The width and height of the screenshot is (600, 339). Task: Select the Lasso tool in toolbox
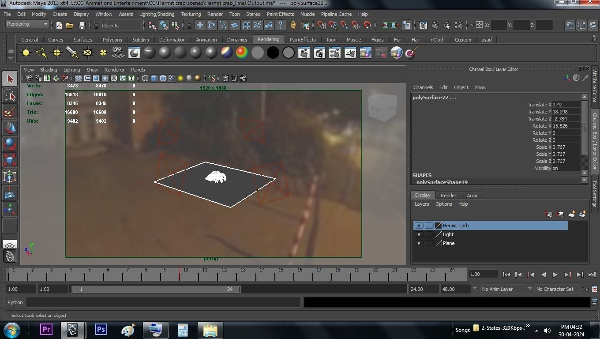click(x=10, y=95)
